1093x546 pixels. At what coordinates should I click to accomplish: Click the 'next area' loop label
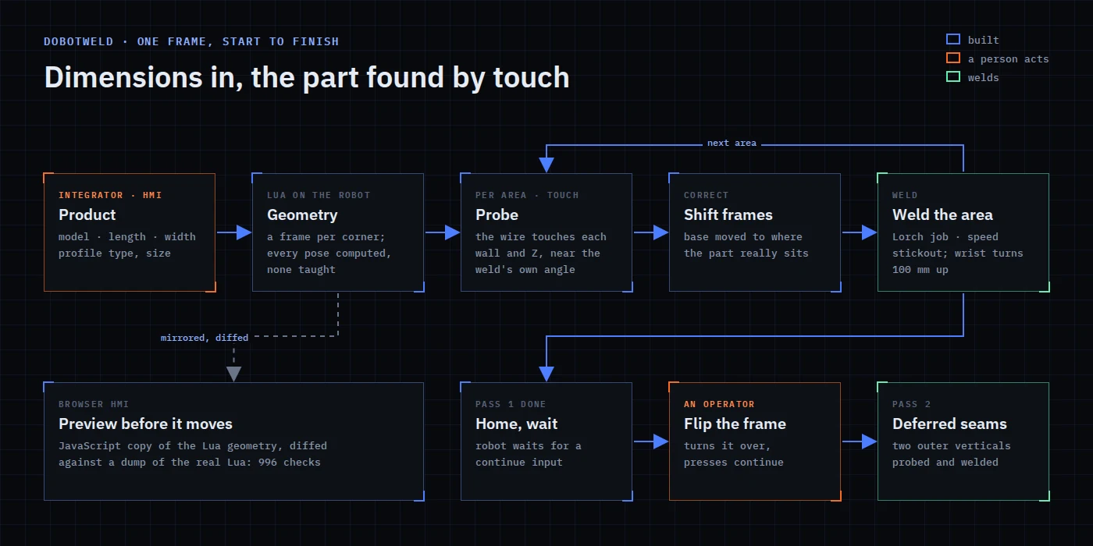click(x=732, y=144)
